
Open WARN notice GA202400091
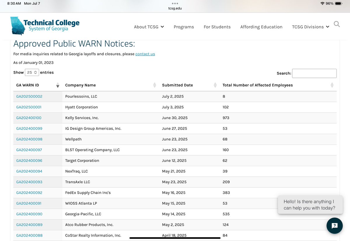tap(29, 203)
